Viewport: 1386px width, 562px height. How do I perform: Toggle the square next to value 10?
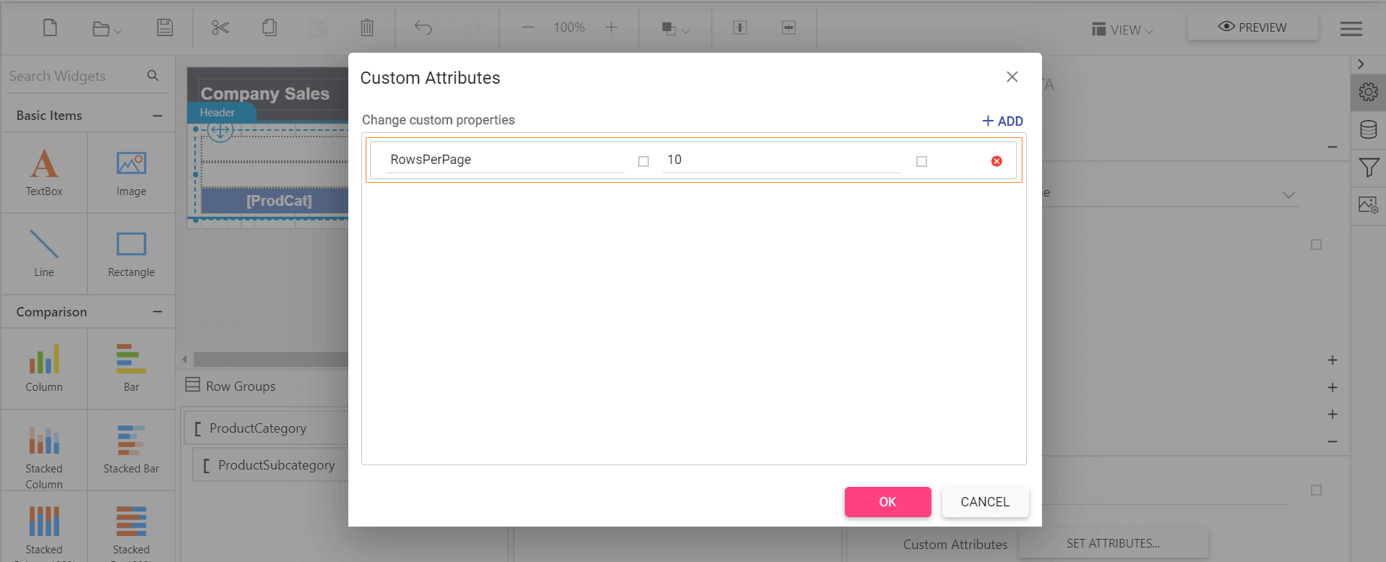tap(921, 161)
